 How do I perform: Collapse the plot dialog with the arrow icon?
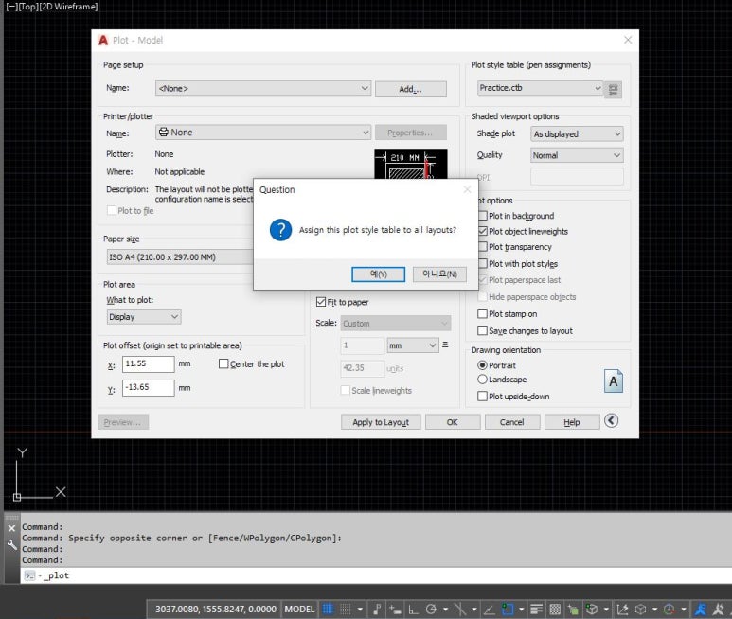pos(611,421)
